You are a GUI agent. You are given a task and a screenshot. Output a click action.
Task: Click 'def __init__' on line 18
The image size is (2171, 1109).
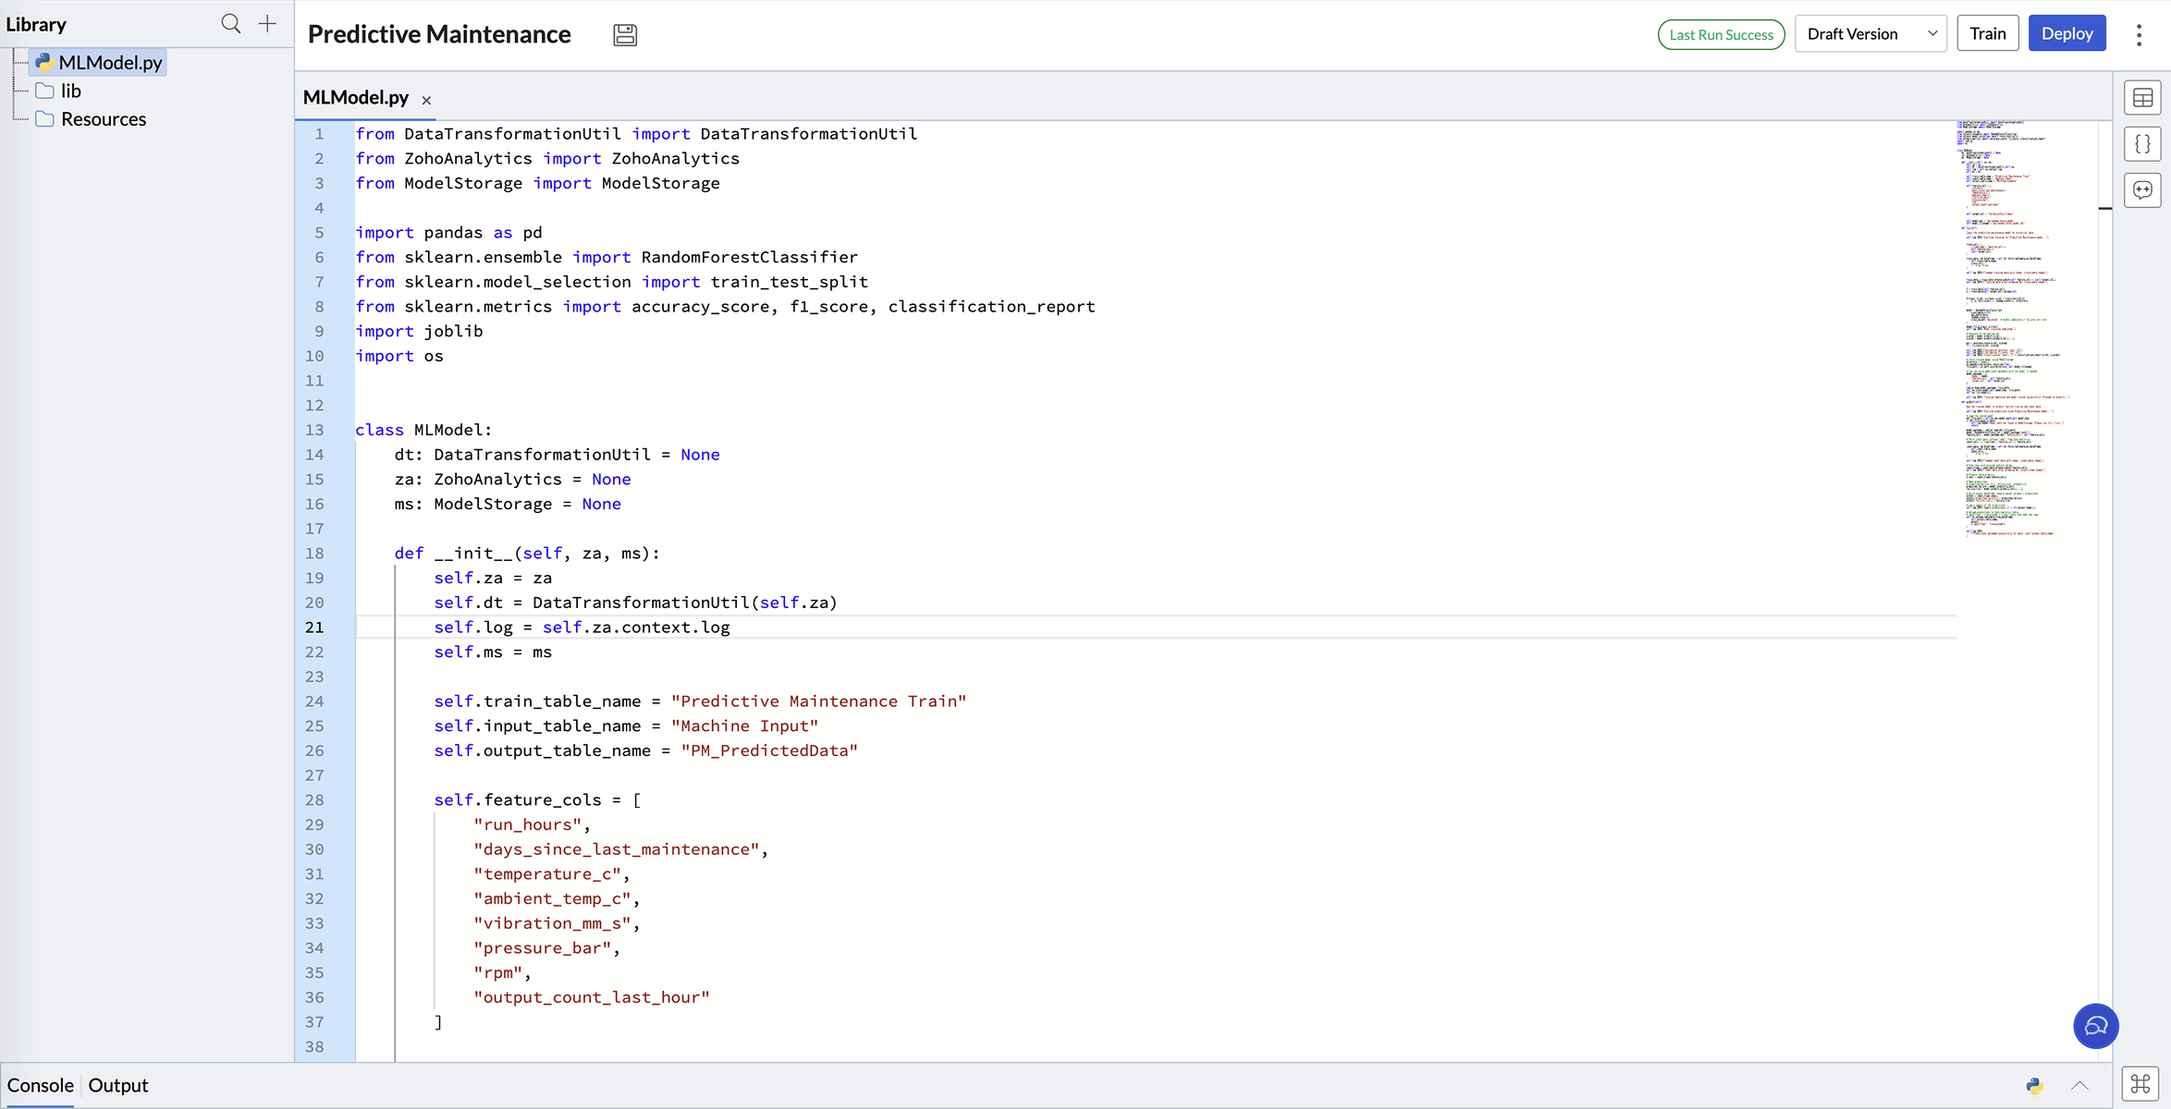[x=453, y=554]
